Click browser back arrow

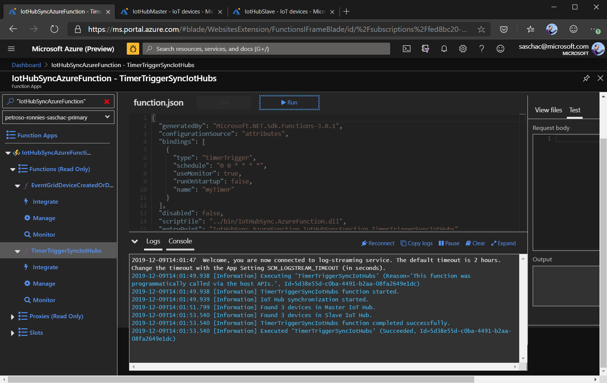[x=13, y=29]
